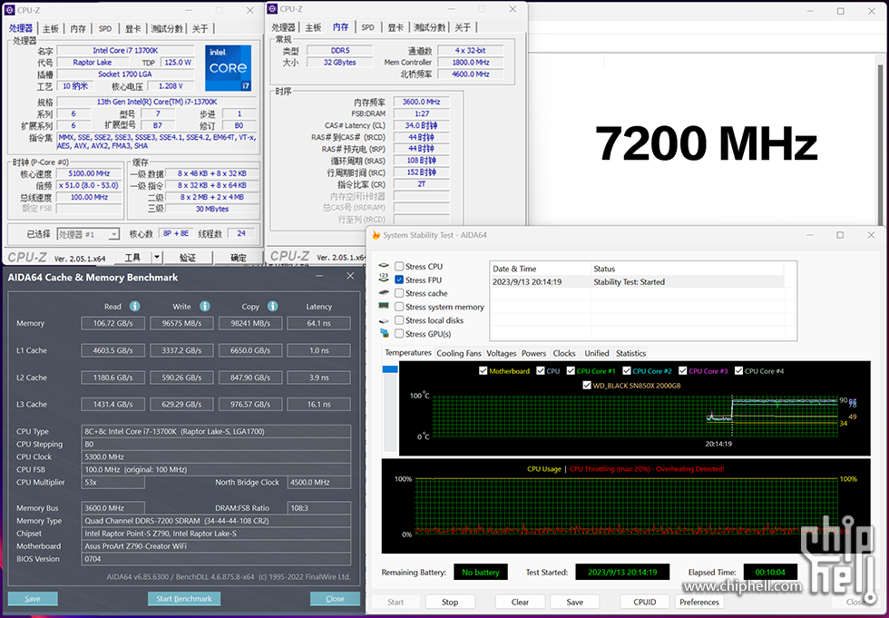This screenshot has height=618, width=889.
Task: Click the Memory Read value 106.72 GB/s
Action: (112, 323)
